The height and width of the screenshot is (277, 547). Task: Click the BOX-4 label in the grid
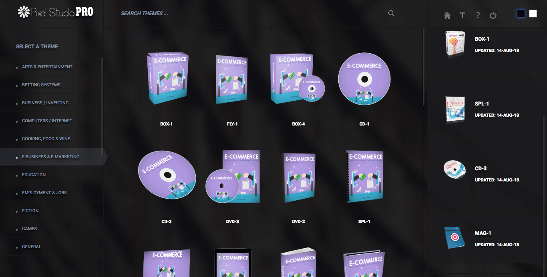coord(298,124)
